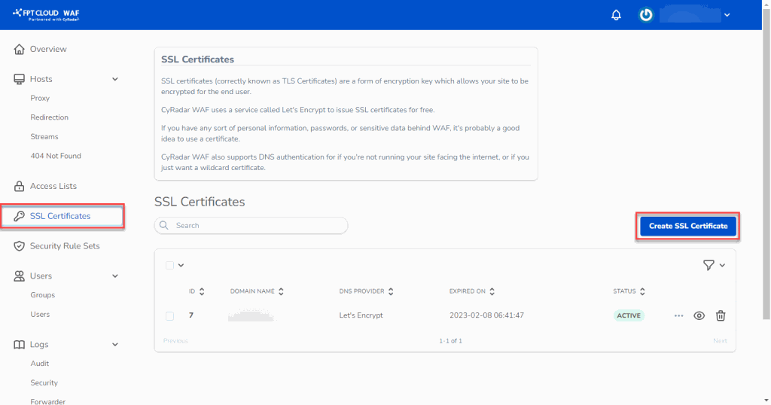This screenshot has height=405, width=771.
Task: Open 404 Not Found hosts
Action: click(x=56, y=156)
